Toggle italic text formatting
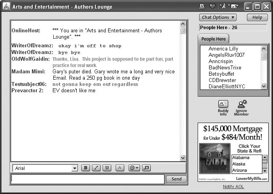 [x=96, y=168]
